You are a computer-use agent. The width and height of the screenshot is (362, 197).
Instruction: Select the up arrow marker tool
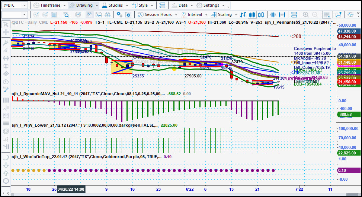(6, 173)
